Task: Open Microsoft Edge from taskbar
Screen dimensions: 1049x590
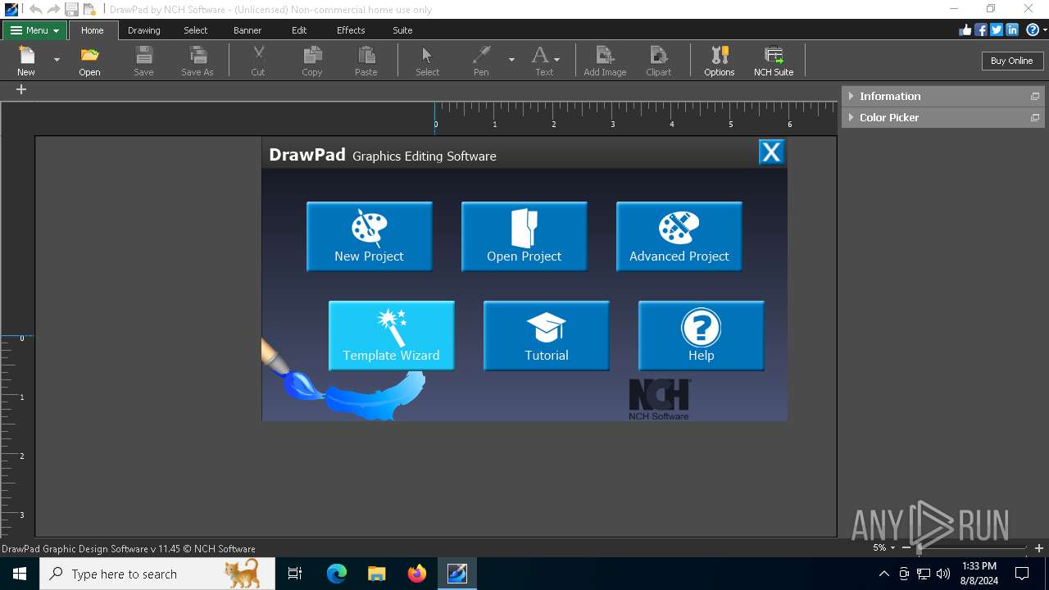Action: 337,574
